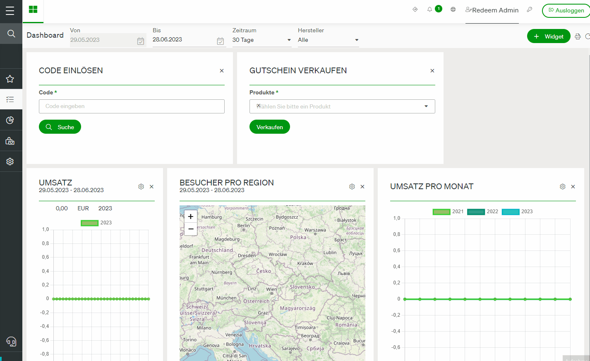The height and width of the screenshot is (361, 590).
Task: Select the checklist icon in the sidebar
Action: click(10, 99)
